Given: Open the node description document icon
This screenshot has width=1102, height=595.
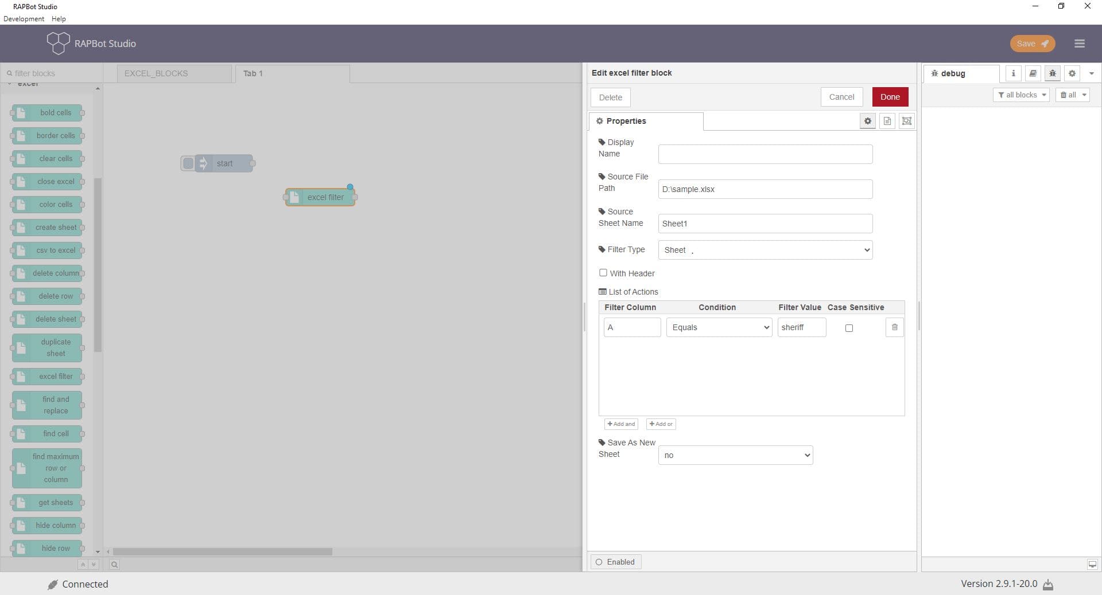Looking at the screenshot, I should click(887, 121).
